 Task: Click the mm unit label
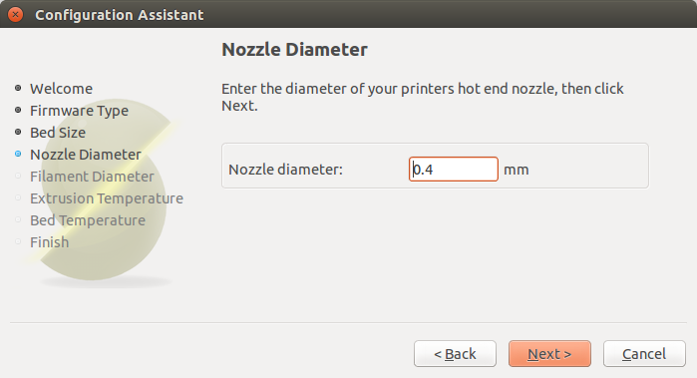(x=517, y=170)
